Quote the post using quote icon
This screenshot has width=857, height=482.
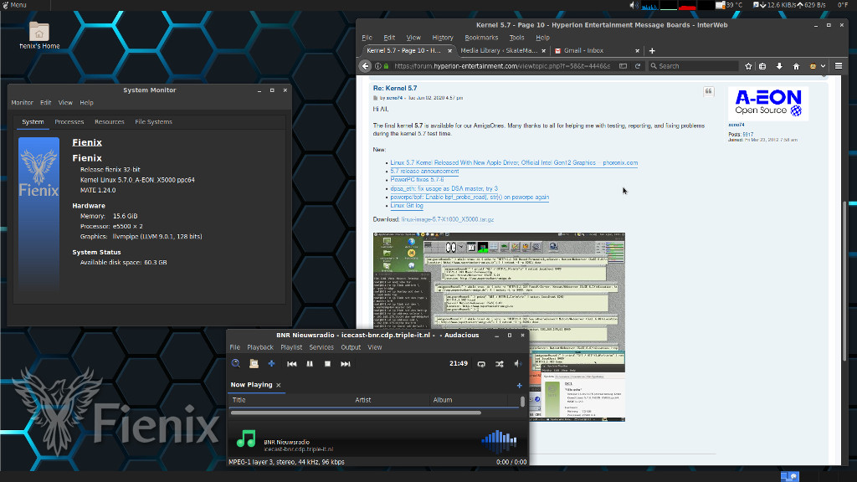708,91
